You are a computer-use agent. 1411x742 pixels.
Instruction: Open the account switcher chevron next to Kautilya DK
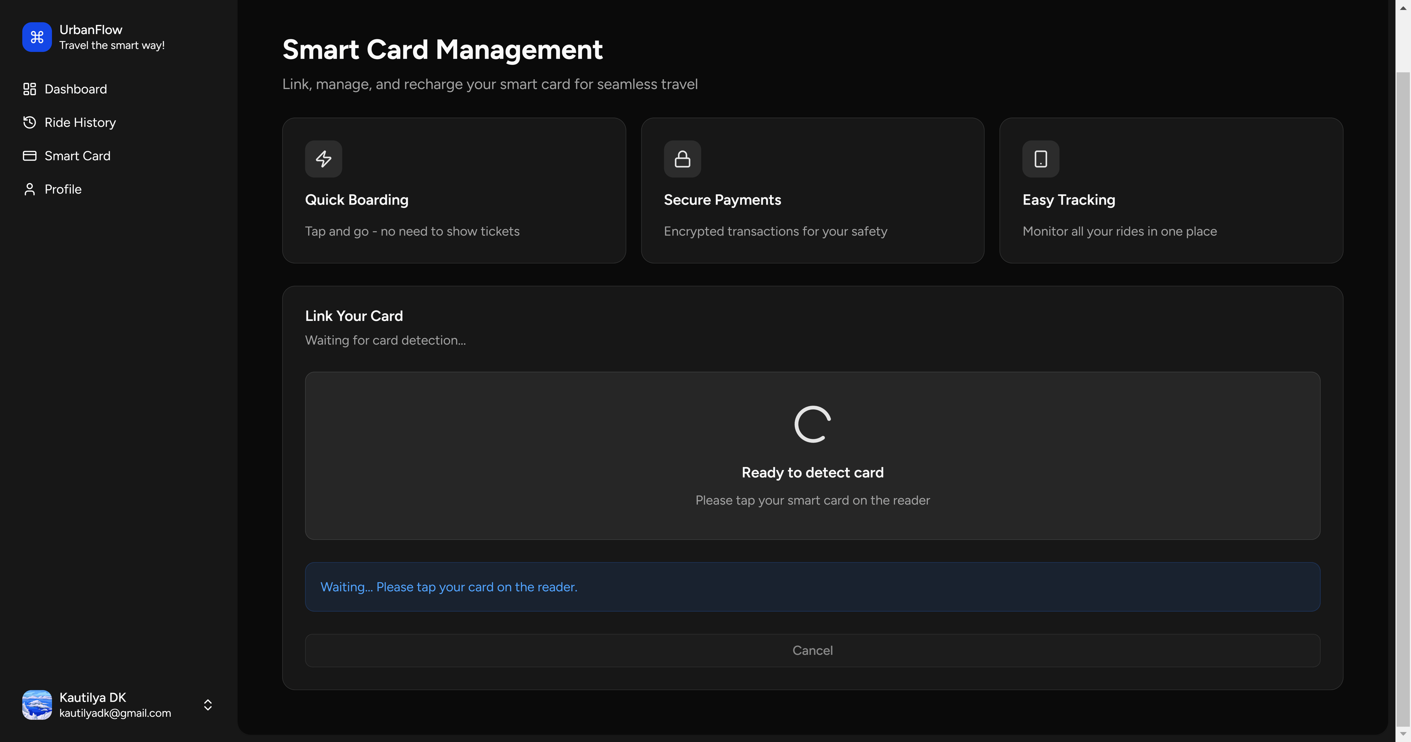[x=208, y=705]
